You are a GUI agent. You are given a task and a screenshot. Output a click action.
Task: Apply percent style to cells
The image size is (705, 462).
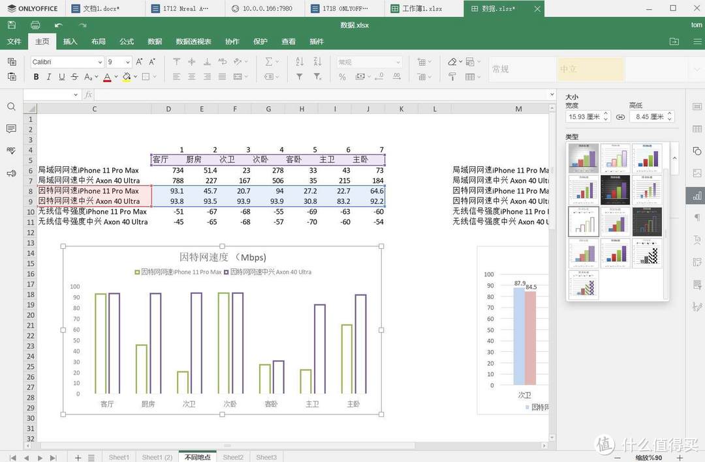(x=342, y=77)
